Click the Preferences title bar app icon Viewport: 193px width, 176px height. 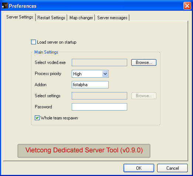5,6
